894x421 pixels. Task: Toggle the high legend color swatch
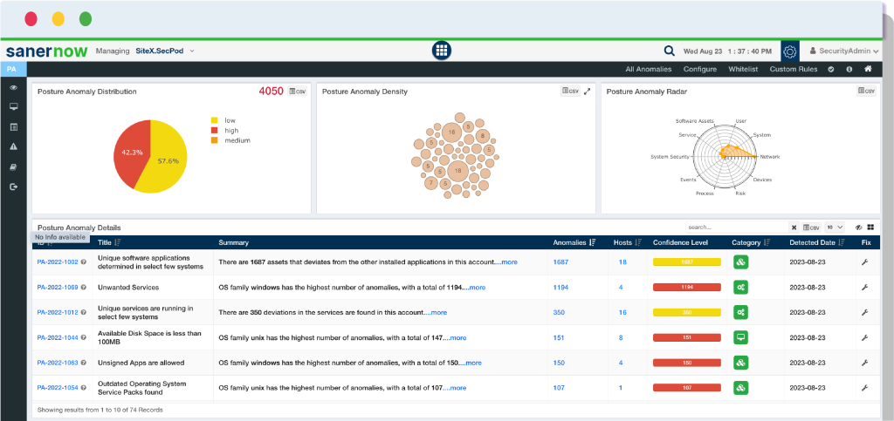pyautogui.click(x=215, y=130)
